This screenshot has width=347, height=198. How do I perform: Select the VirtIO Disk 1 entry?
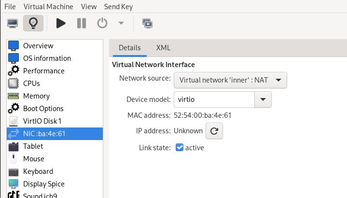point(42,121)
